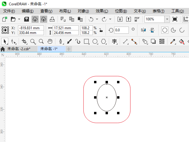Select the Pan hand tool
The width and height of the screenshot is (189, 142).
50,41
